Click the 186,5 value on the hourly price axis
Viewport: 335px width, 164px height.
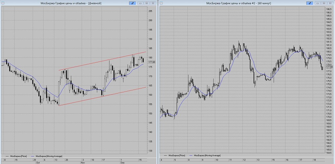329,9
